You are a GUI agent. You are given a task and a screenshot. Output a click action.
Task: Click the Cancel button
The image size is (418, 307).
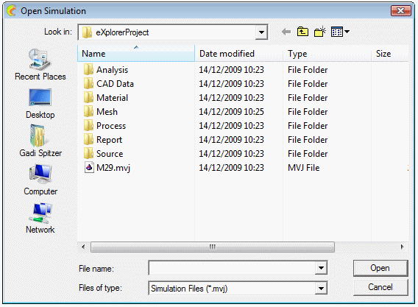[x=380, y=287]
